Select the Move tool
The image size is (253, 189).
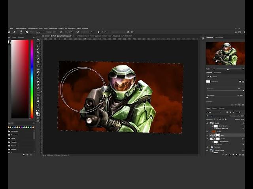38,39
